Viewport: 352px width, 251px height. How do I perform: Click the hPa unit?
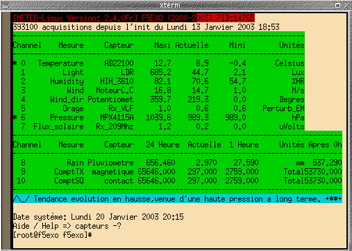(x=298, y=118)
